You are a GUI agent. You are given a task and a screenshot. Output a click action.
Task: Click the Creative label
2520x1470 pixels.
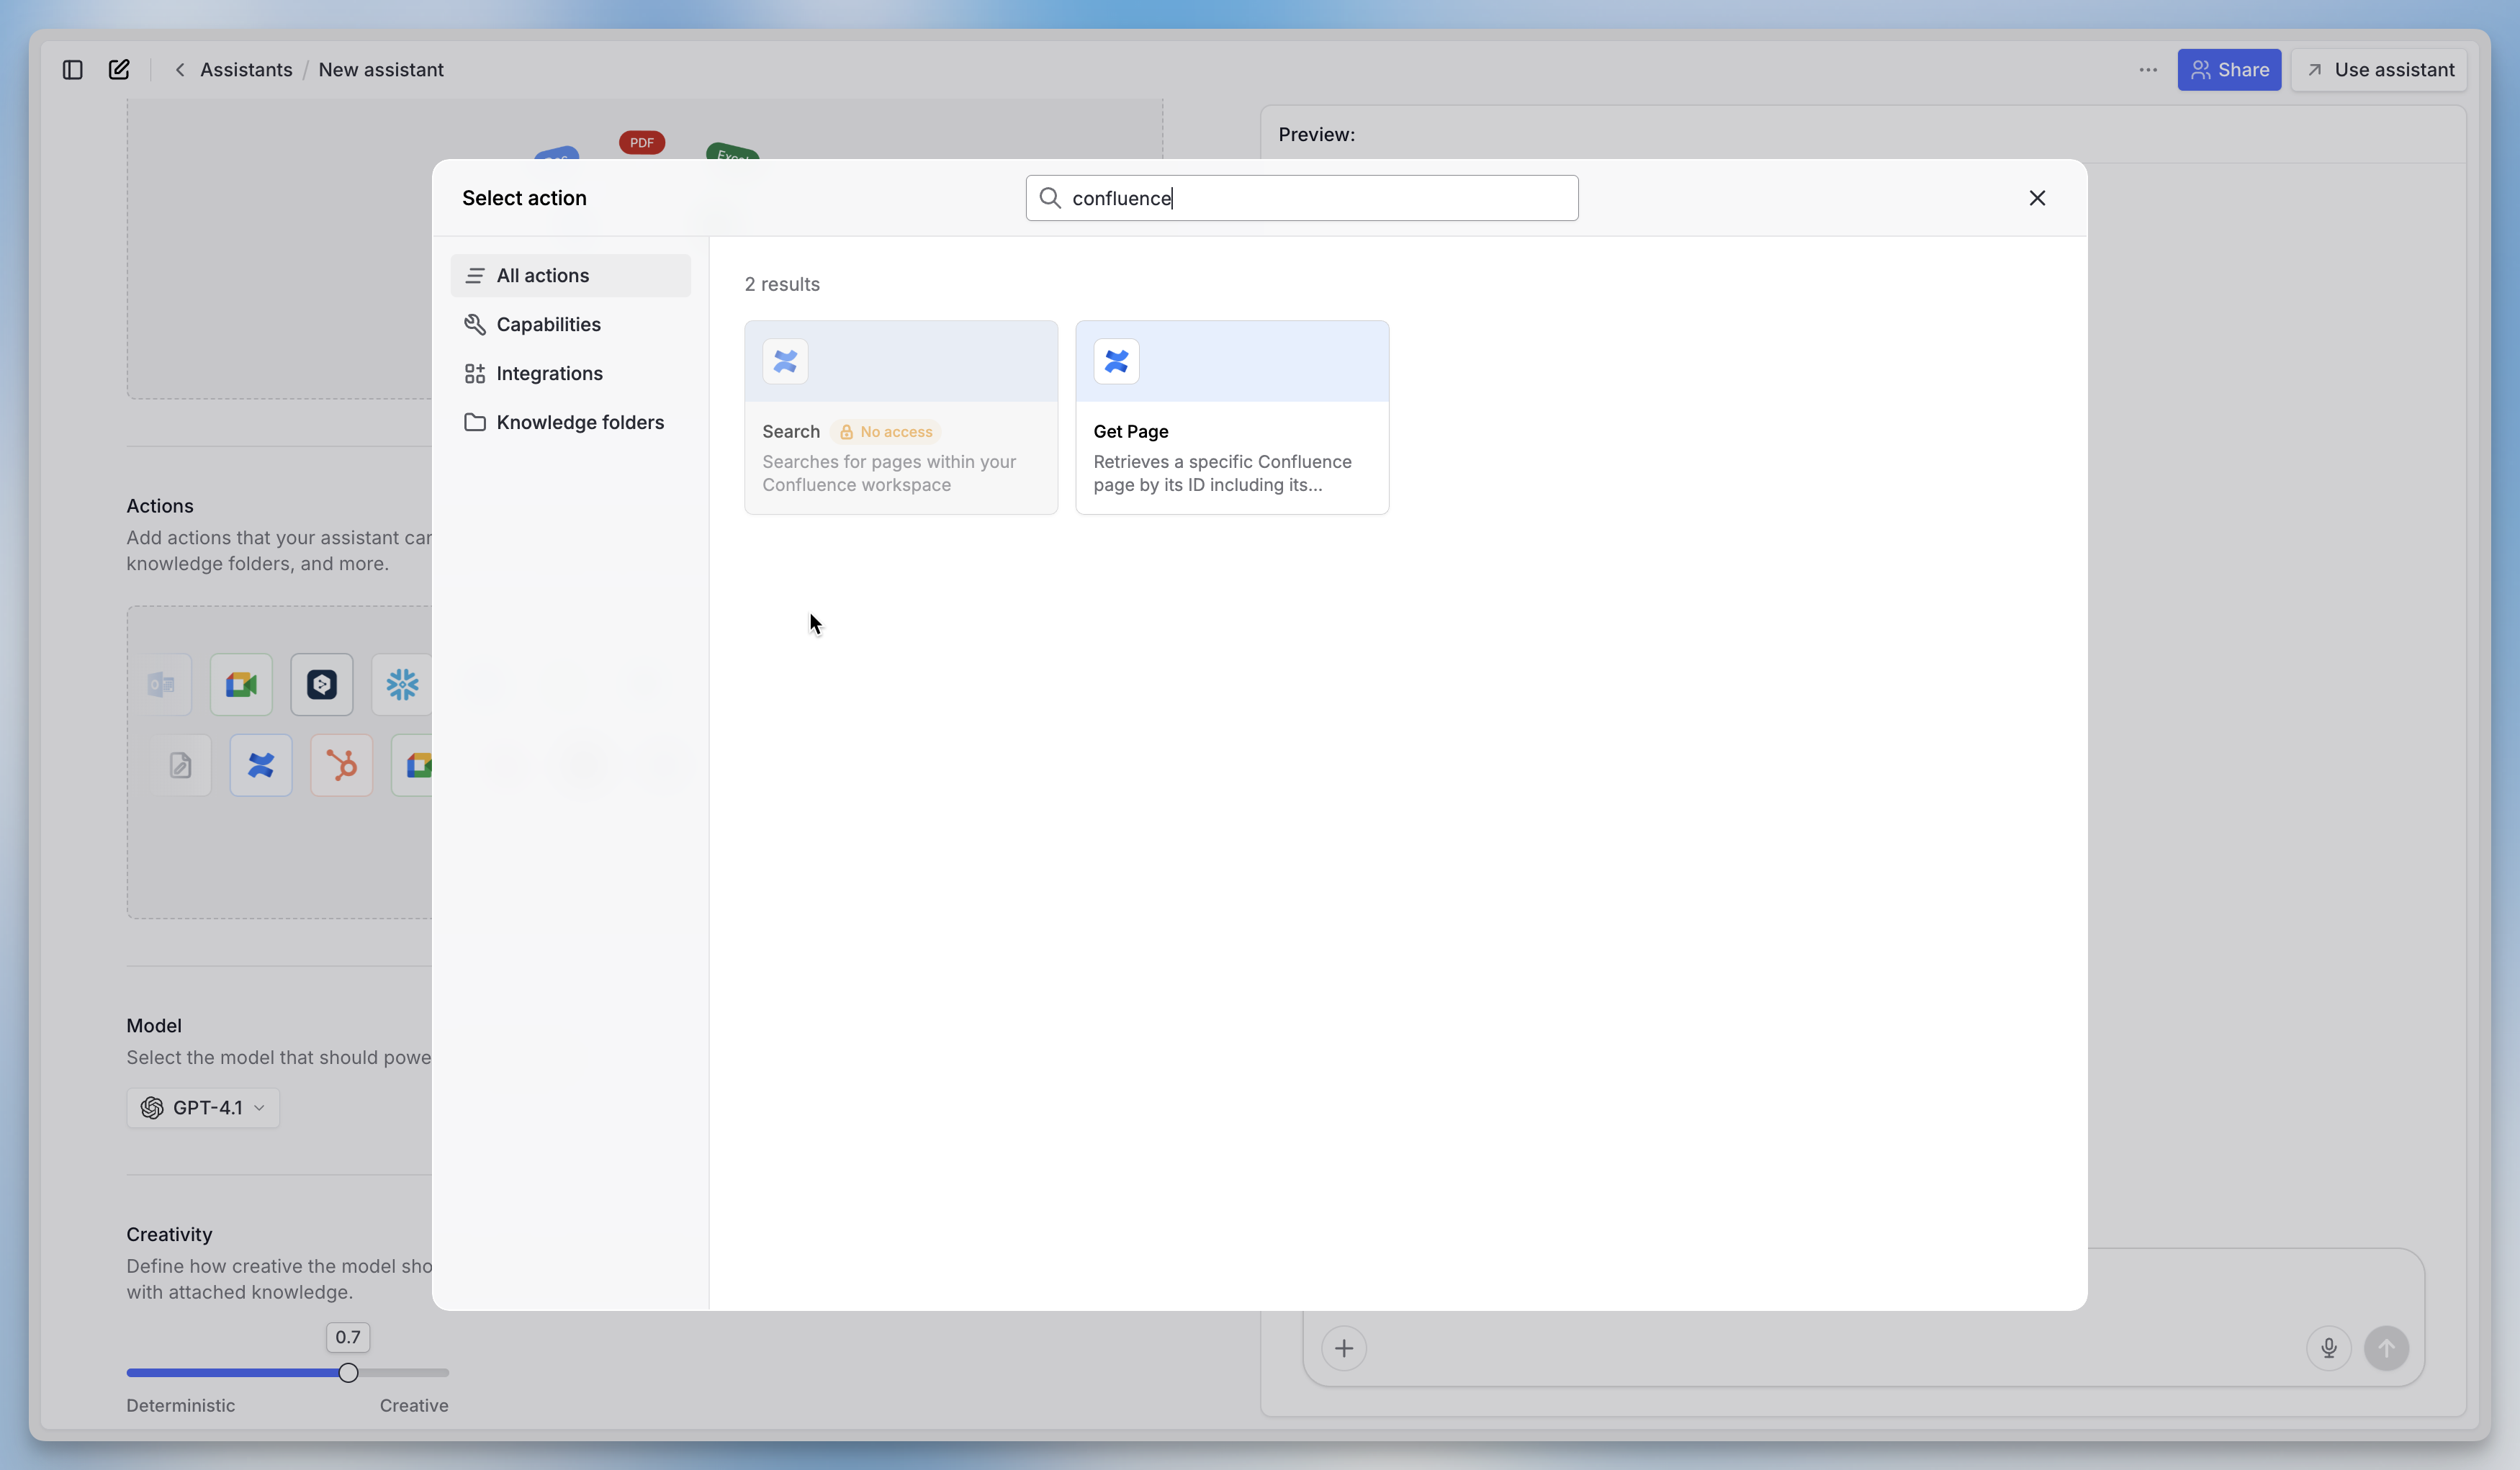414,1406
